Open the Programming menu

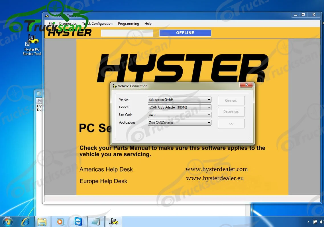click(128, 24)
